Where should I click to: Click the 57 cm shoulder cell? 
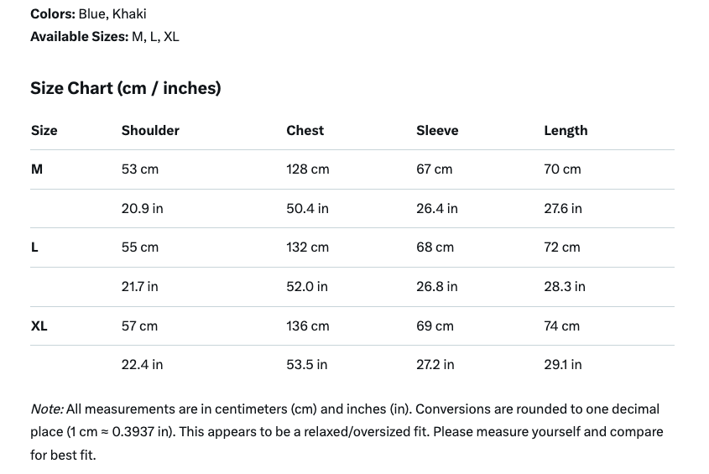tap(139, 326)
